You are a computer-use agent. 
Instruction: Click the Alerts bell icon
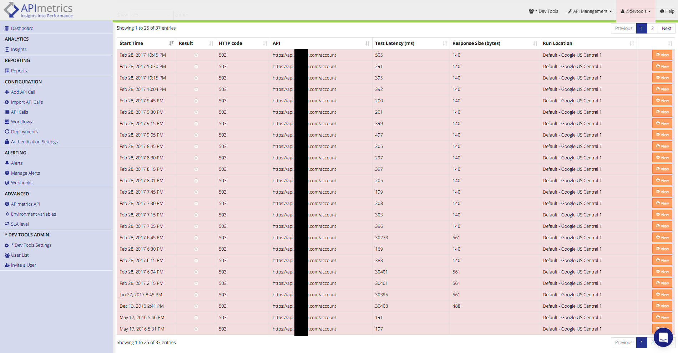pyautogui.click(x=7, y=163)
